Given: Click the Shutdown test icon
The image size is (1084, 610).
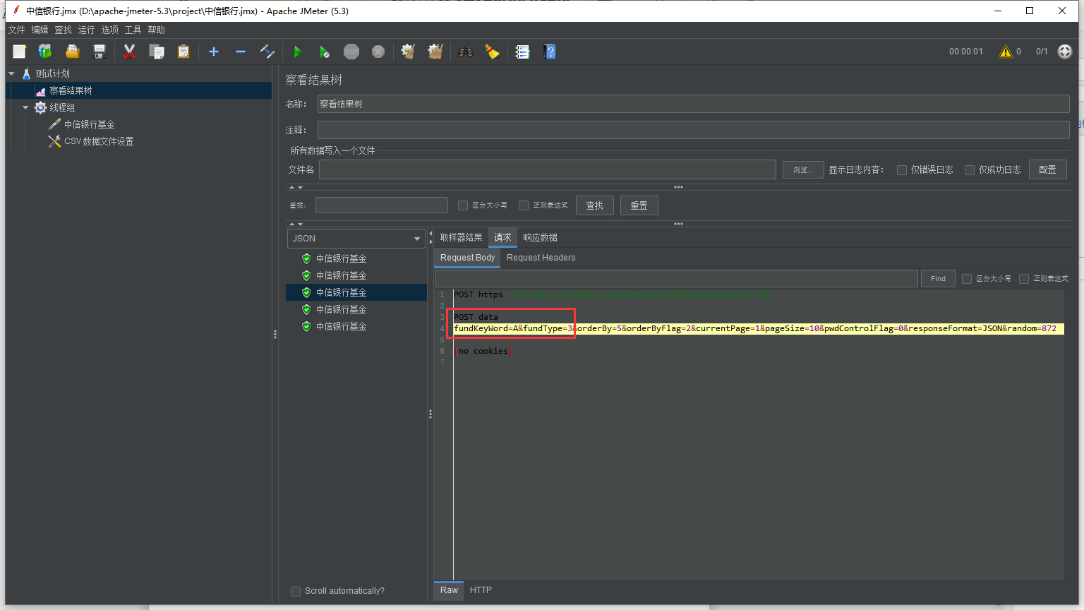Looking at the screenshot, I should point(378,52).
